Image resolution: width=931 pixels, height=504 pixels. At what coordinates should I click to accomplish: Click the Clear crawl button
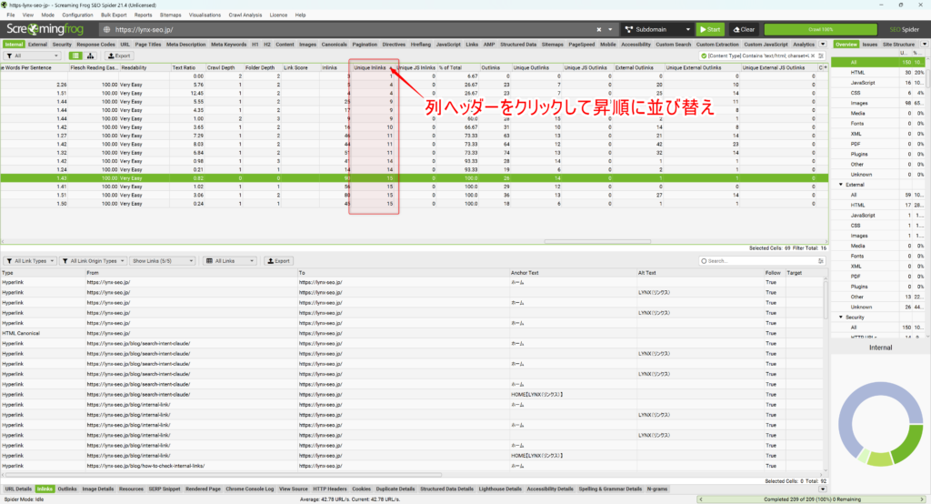(742, 29)
